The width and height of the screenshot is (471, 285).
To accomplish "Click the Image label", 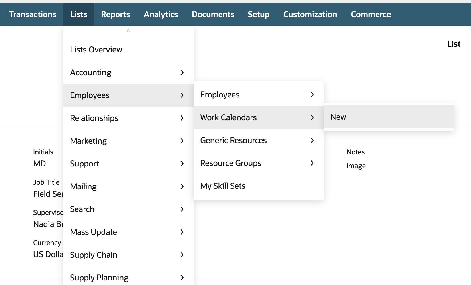I will point(356,166).
